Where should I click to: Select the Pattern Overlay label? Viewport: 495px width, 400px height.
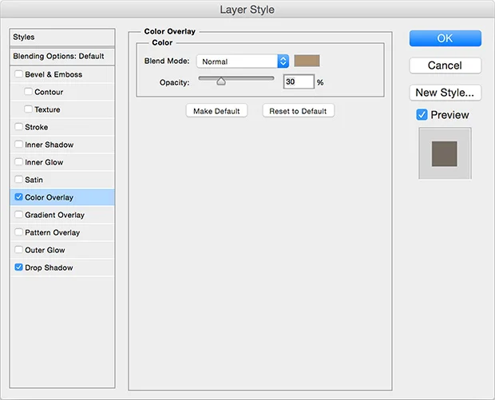[x=53, y=232]
